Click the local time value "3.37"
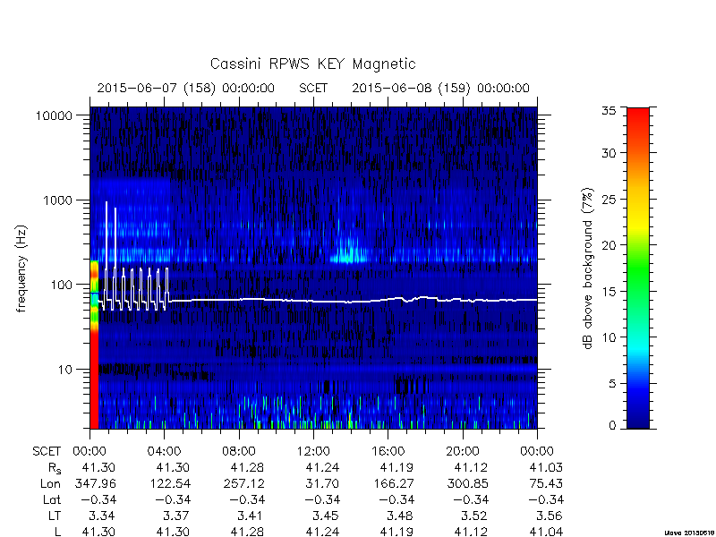Screen dimensions: 716x537 pos(176,516)
